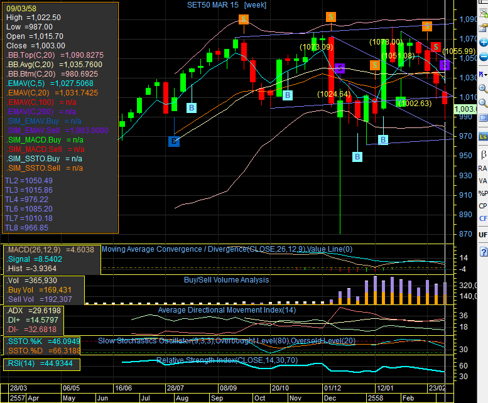Image resolution: width=488 pixels, height=403 pixels.
Task: Click the RA sidebar button
Action: pyautogui.click(x=482, y=168)
